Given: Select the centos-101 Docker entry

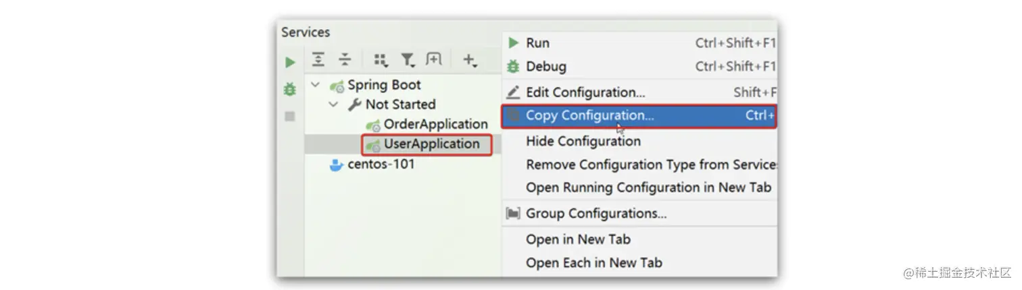Looking at the screenshot, I should (x=381, y=164).
